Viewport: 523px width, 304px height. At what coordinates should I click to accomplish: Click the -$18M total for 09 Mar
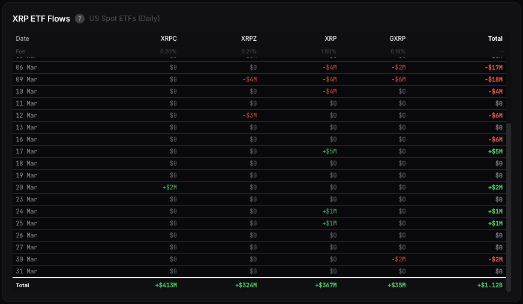point(494,79)
